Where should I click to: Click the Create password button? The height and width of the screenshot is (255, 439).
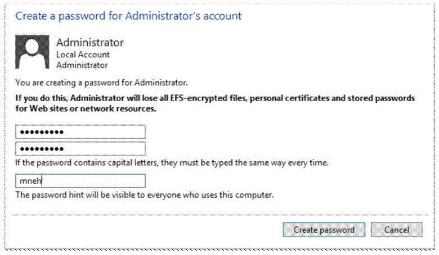coord(324,230)
